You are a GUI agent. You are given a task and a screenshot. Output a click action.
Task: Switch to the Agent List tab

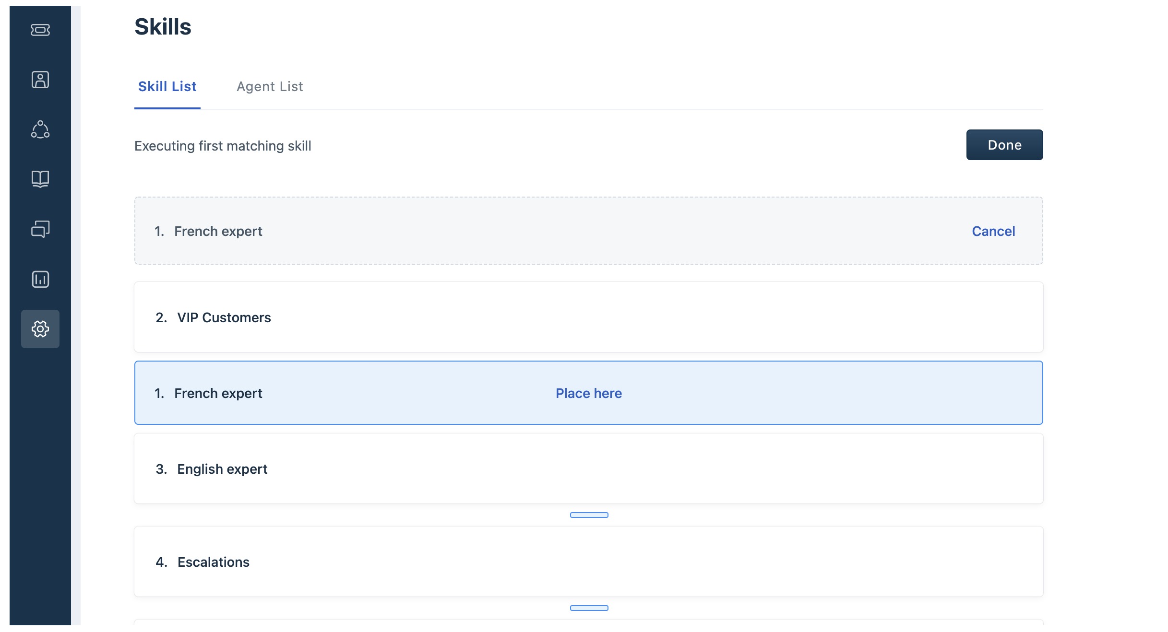(x=270, y=87)
